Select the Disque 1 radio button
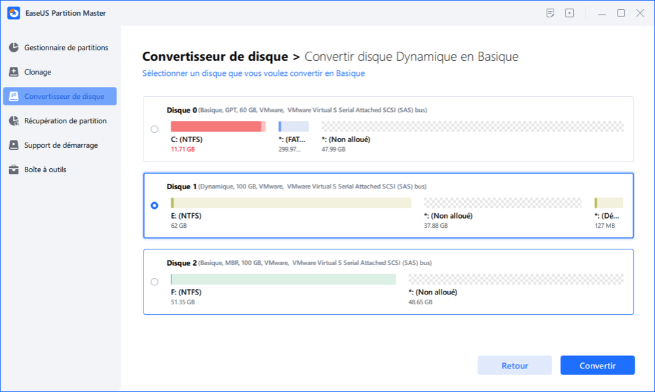Image resolution: width=655 pixels, height=392 pixels. [x=155, y=205]
